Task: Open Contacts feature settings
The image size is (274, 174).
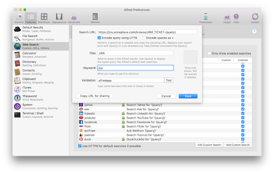Action: (41, 72)
